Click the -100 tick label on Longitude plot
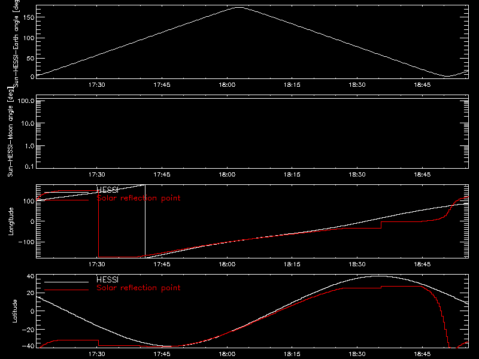Viewport: 479px width, 359px height. (26, 242)
